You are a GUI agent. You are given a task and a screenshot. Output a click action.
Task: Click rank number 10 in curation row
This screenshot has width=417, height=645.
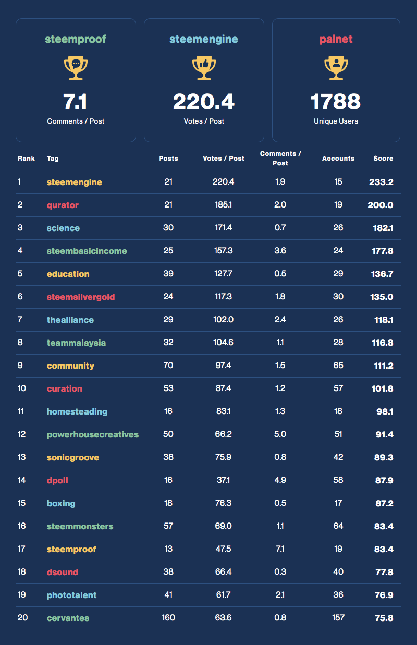click(x=21, y=388)
